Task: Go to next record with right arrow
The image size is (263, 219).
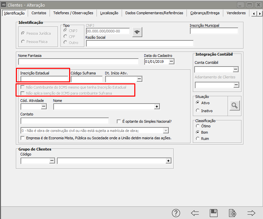Action: click(252, 213)
